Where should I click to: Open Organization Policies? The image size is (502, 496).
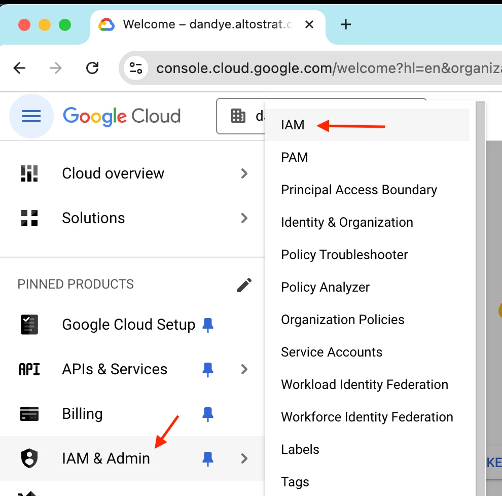point(367,320)
